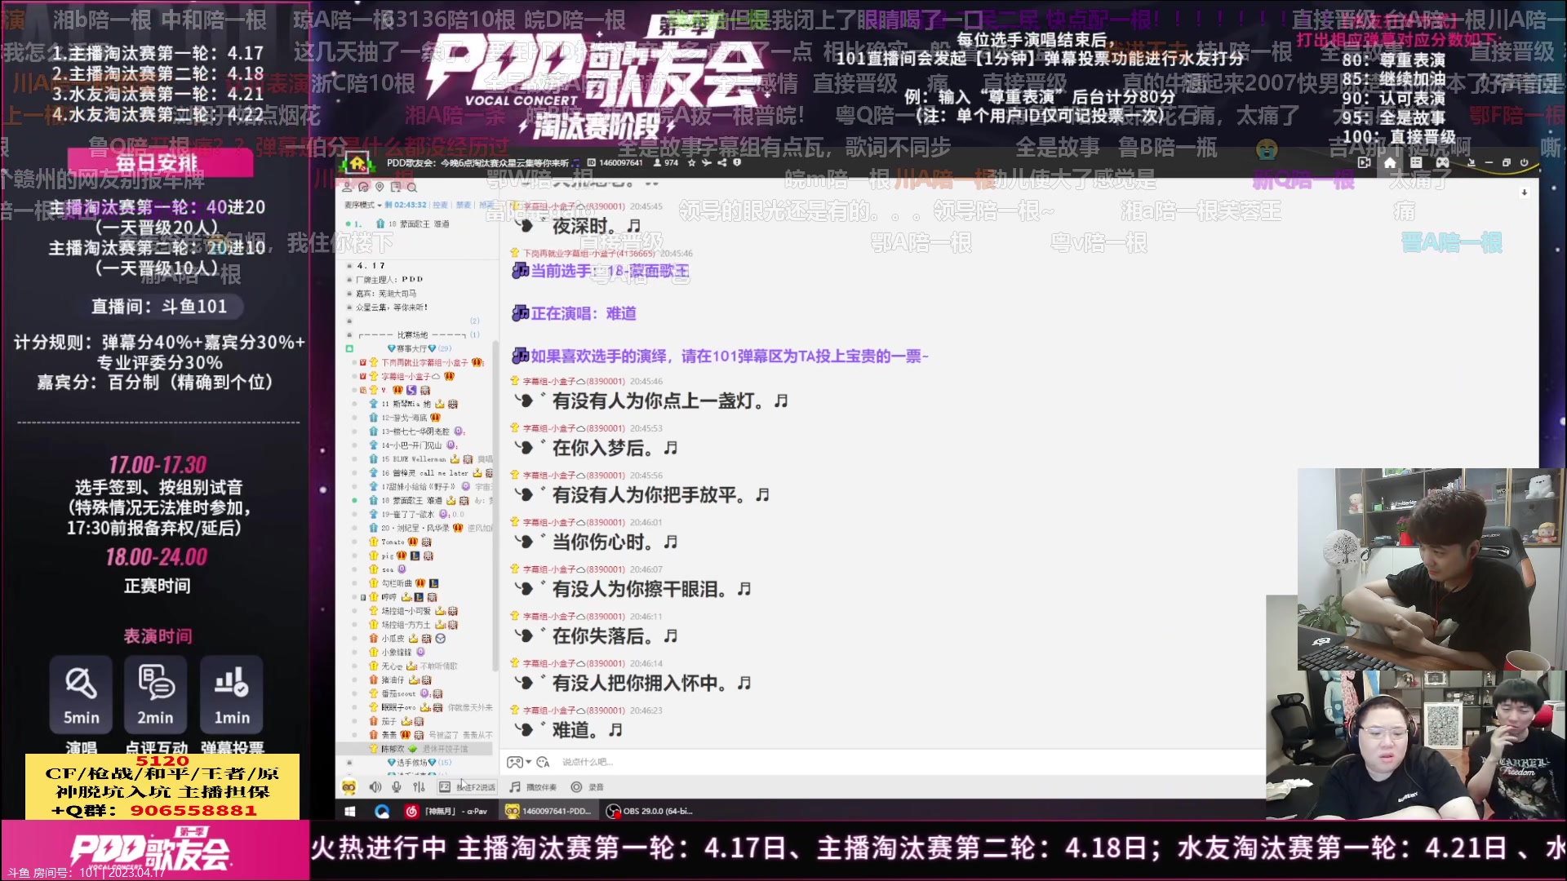Screen dimensions: 1567x881
Task: Click the channel tree vertical scrollbar
Action: [495, 506]
